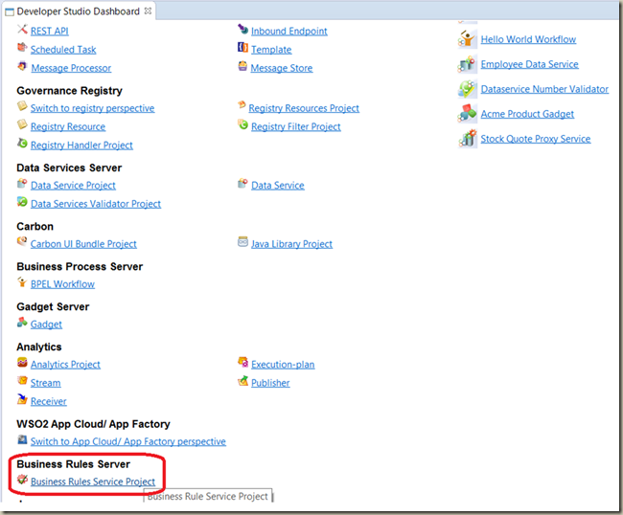The image size is (623, 515).
Task: Open the Registry Handler Project link
Action: tap(81, 146)
